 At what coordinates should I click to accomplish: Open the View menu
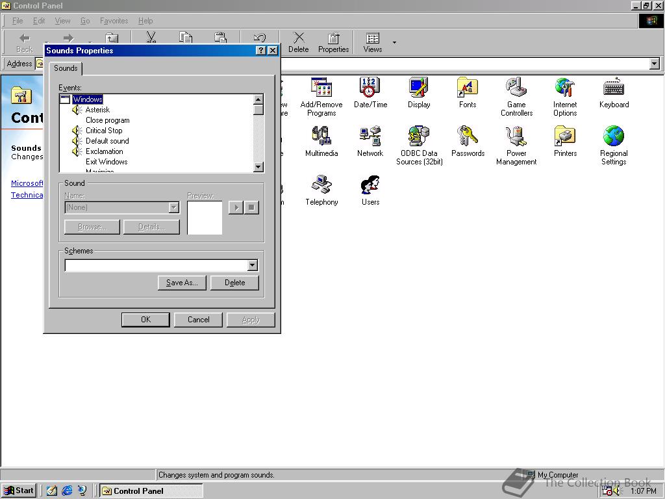tap(62, 21)
